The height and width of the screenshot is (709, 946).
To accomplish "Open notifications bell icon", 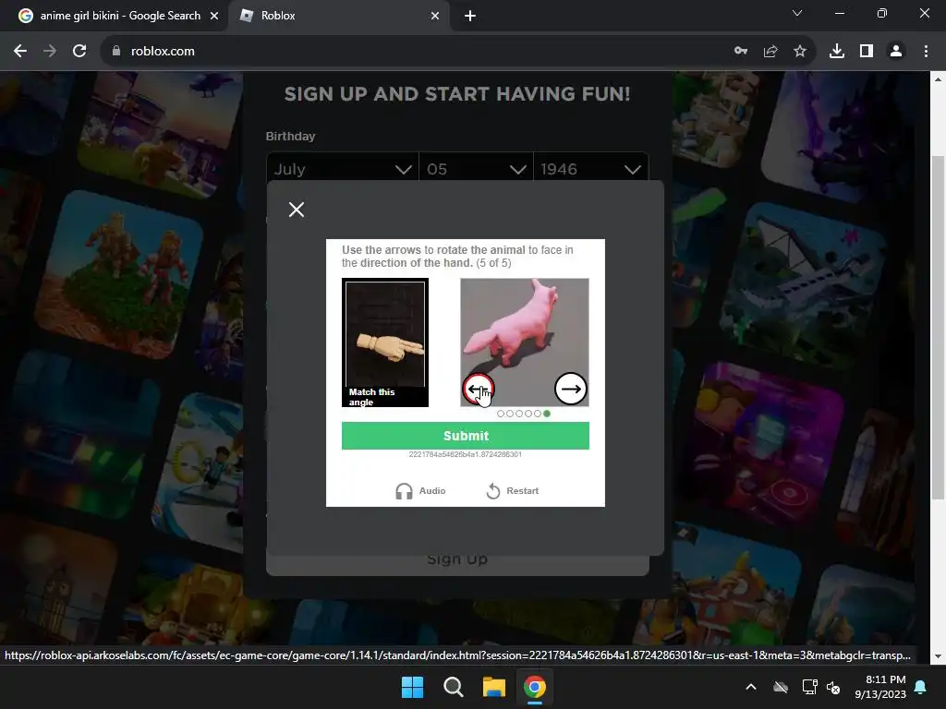I will coord(921,687).
